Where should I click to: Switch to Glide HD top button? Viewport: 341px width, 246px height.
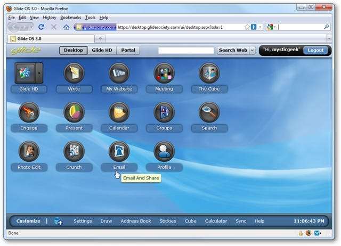coord(102,50)
